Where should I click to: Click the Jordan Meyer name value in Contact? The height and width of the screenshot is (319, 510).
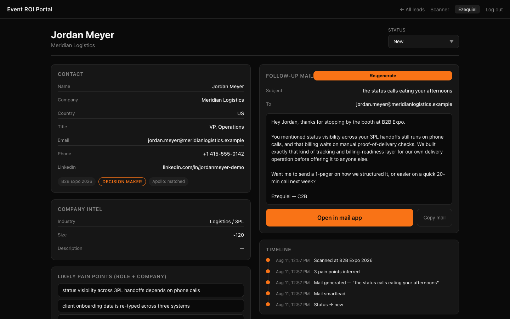[x=228, y=86]
